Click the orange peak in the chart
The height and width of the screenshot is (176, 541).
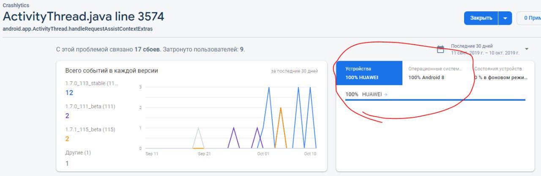pyautogui.click(x=281, y=109)
